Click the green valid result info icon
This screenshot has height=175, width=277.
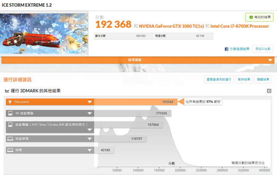(x=250, y=17)
